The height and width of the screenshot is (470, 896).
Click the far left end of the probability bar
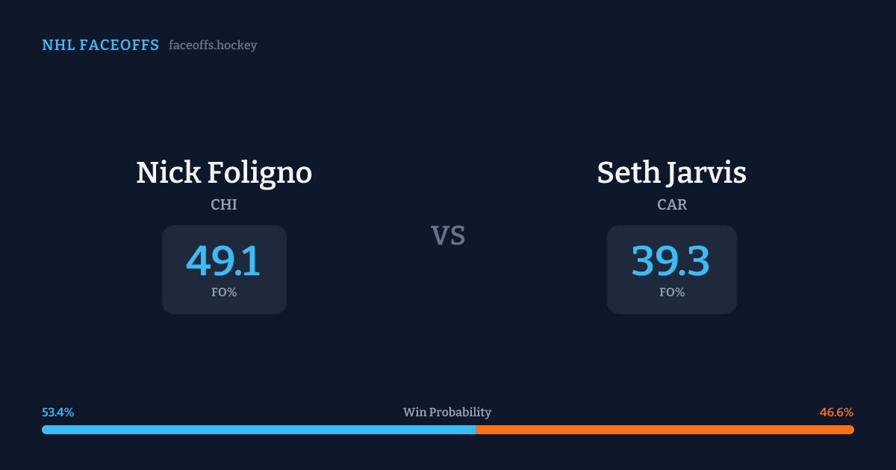(45, 430)
